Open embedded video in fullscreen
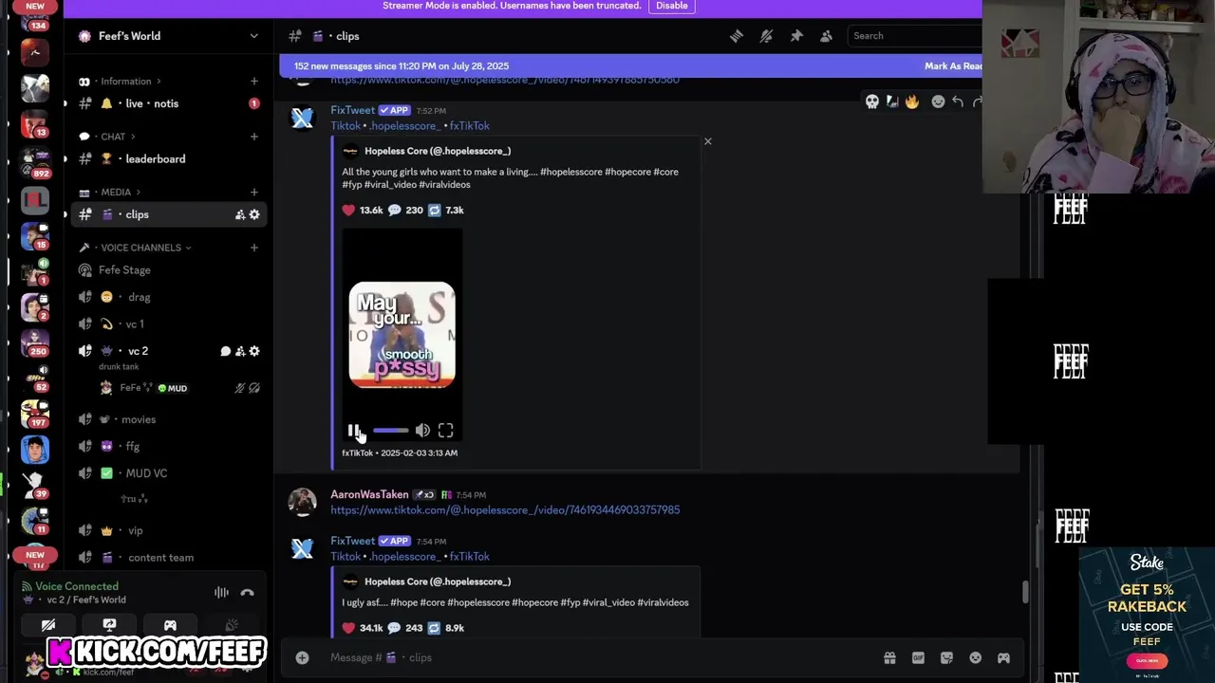The height and width of the screenshot is (683, 1215). [445, 431]
